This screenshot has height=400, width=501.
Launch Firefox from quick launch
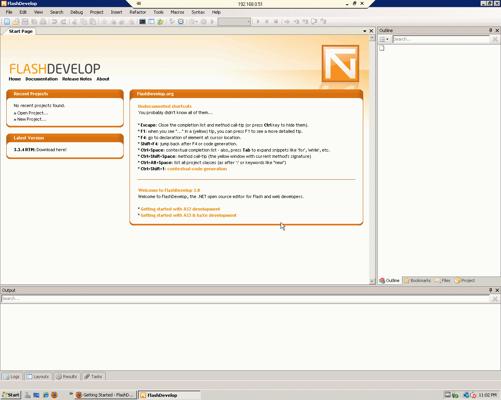click(54, 395)
